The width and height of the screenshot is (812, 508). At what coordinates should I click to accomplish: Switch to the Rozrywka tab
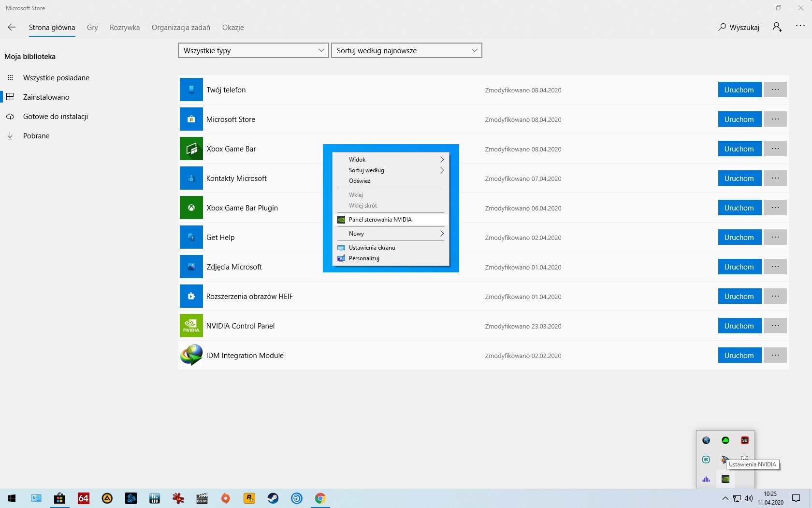[125, 28]
